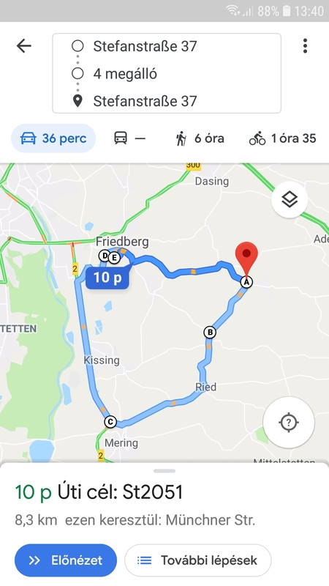This screenshot has height=586, width=329.
Task: Tap the 10 p route time bubble
Action: click(107, 278)
